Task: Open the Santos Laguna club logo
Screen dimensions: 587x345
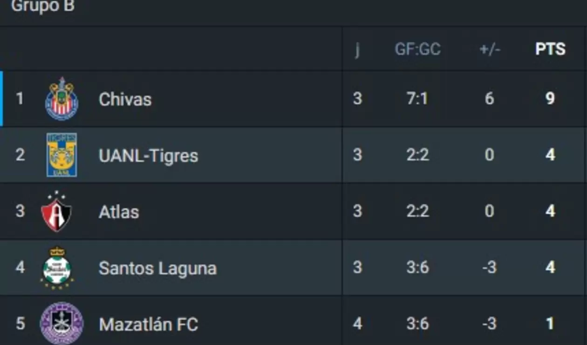Action: tap(58, 268)
